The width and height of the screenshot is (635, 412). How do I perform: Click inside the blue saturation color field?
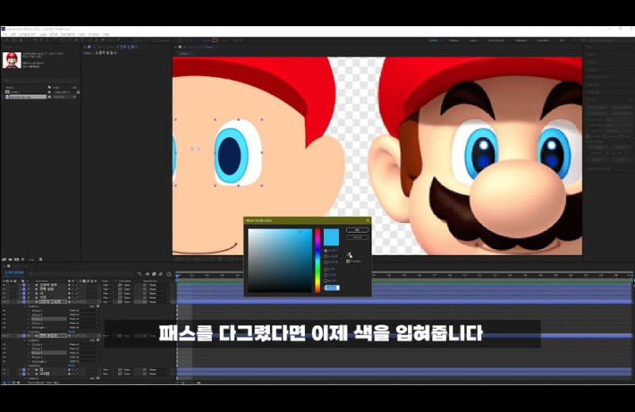279,260
